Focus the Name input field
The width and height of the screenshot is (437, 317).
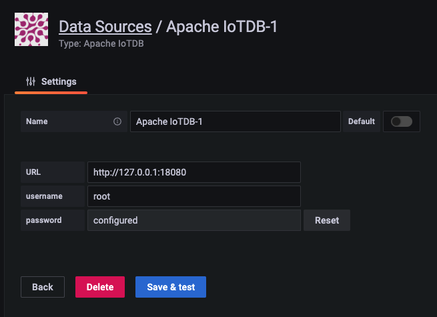236,121
